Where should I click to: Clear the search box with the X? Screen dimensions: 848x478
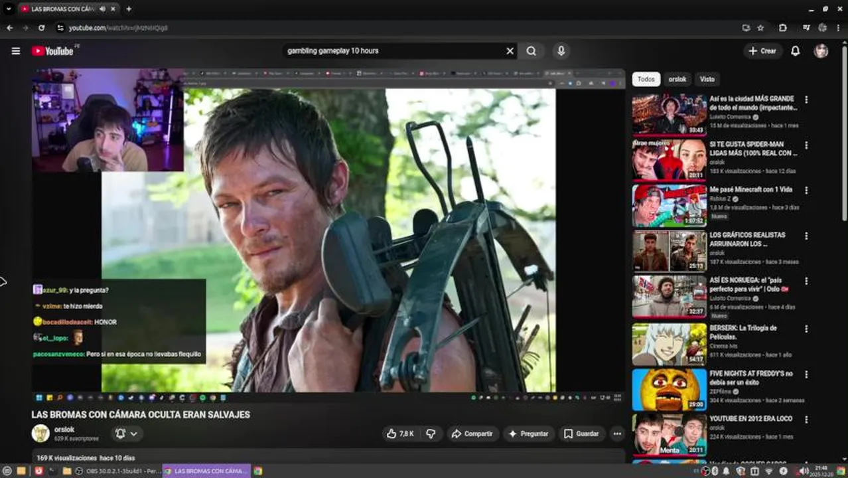[x=510, y=50]
